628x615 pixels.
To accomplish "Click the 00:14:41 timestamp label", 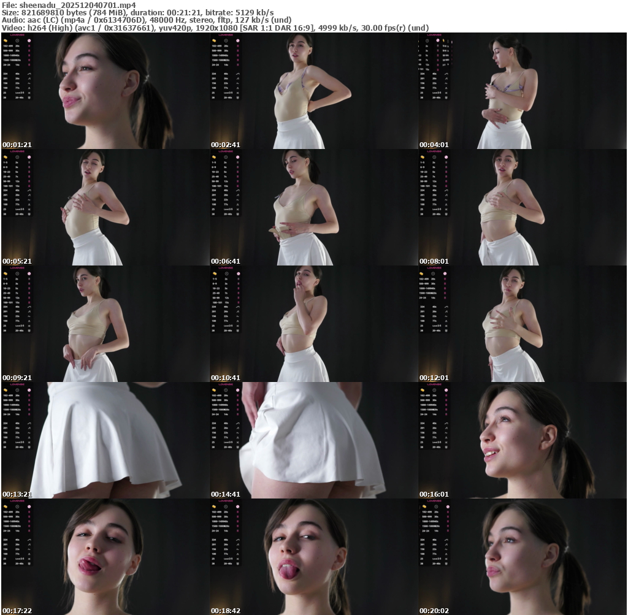I will click(226, 494).
